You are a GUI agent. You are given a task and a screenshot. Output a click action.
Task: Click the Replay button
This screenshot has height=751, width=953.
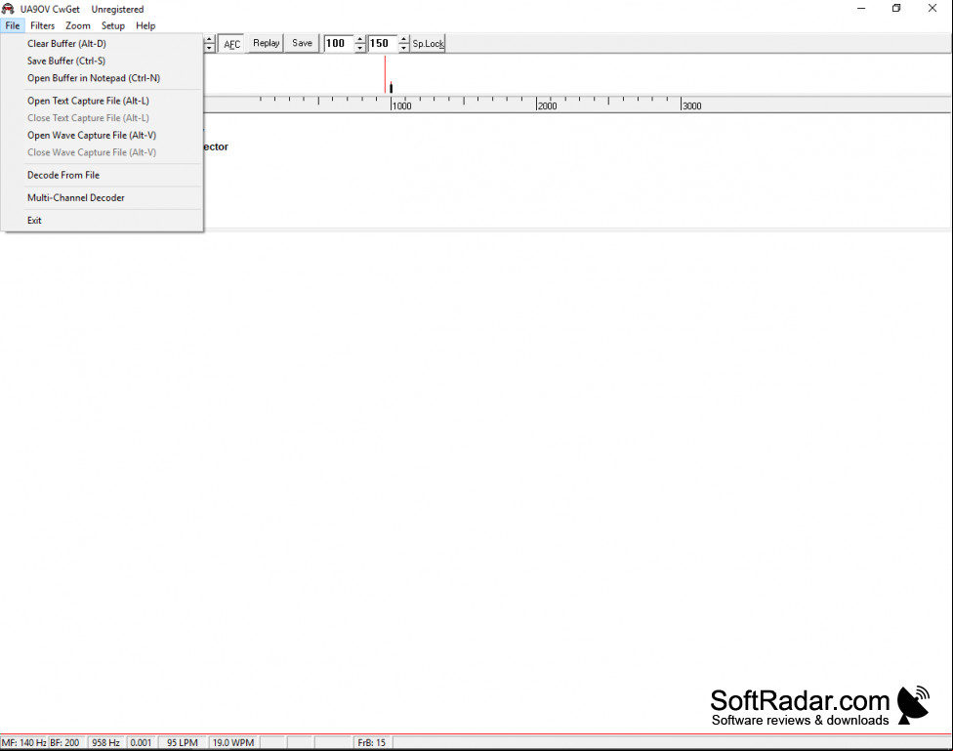pyautogui.click(x=267, y=43)
